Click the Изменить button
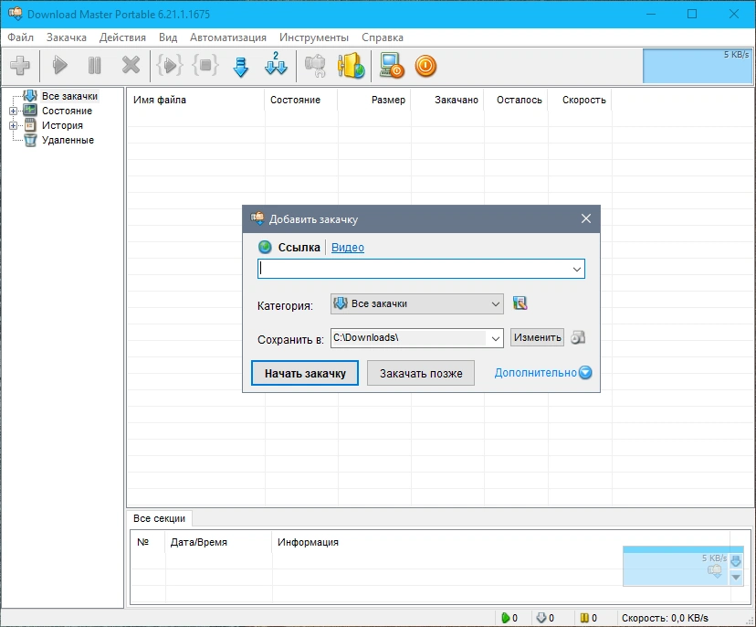Screen dimensions: 756x627 pos(537,337)
